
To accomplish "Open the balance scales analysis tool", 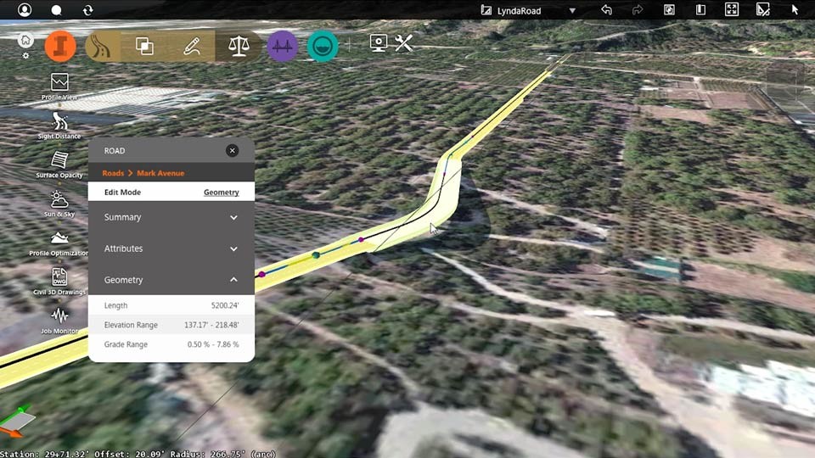I will click(239, 46).
